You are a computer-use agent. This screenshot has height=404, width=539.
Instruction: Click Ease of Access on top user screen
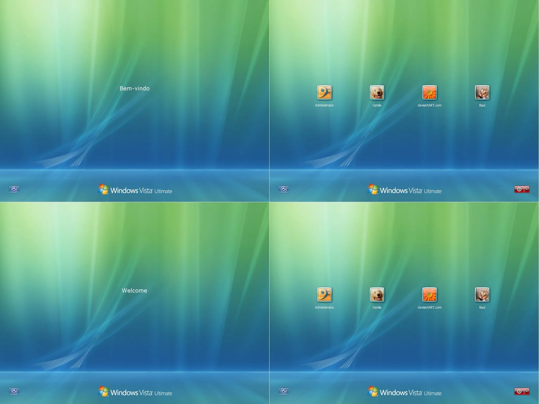284,189
